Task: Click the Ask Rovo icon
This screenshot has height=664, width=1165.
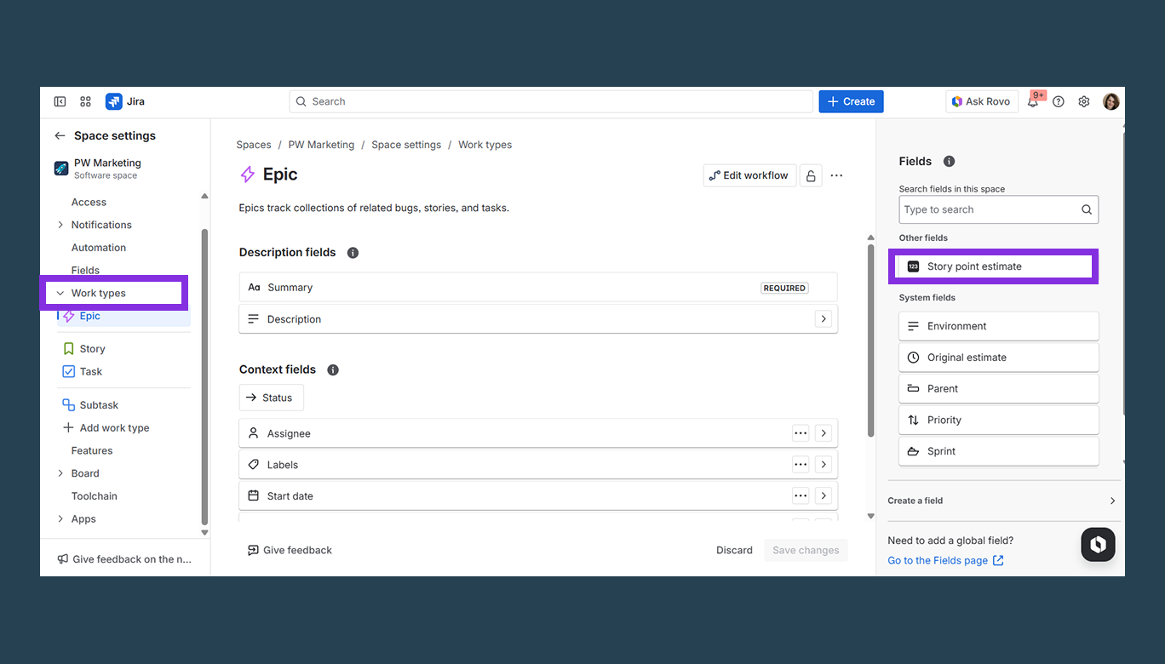Action: 981,101
